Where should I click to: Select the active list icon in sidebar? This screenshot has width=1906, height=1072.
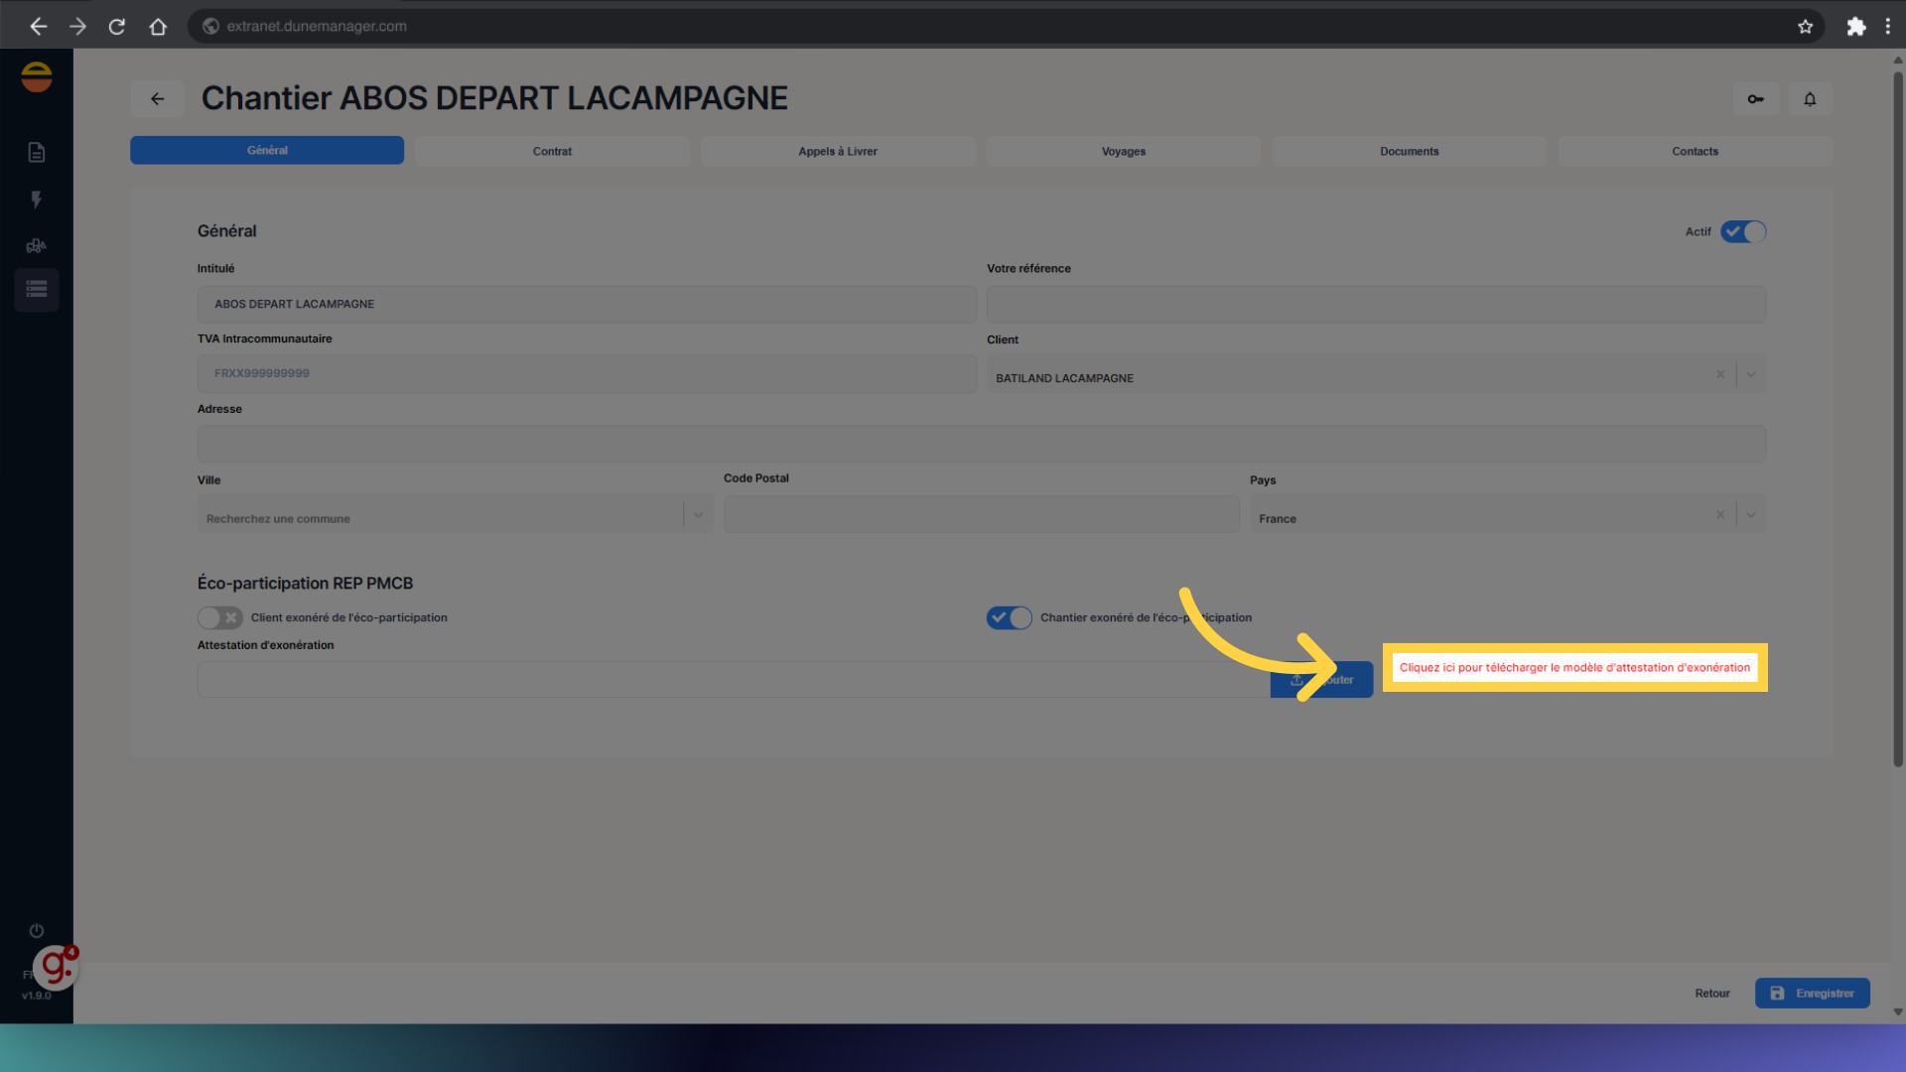point(36,290)
